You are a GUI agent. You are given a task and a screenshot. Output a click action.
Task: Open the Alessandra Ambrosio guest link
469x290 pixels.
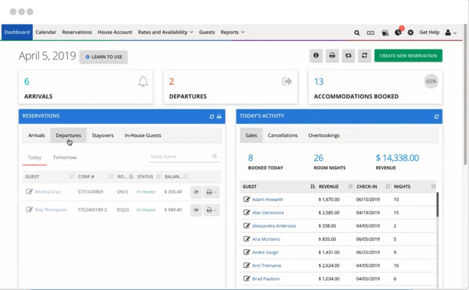coord(273,225)
